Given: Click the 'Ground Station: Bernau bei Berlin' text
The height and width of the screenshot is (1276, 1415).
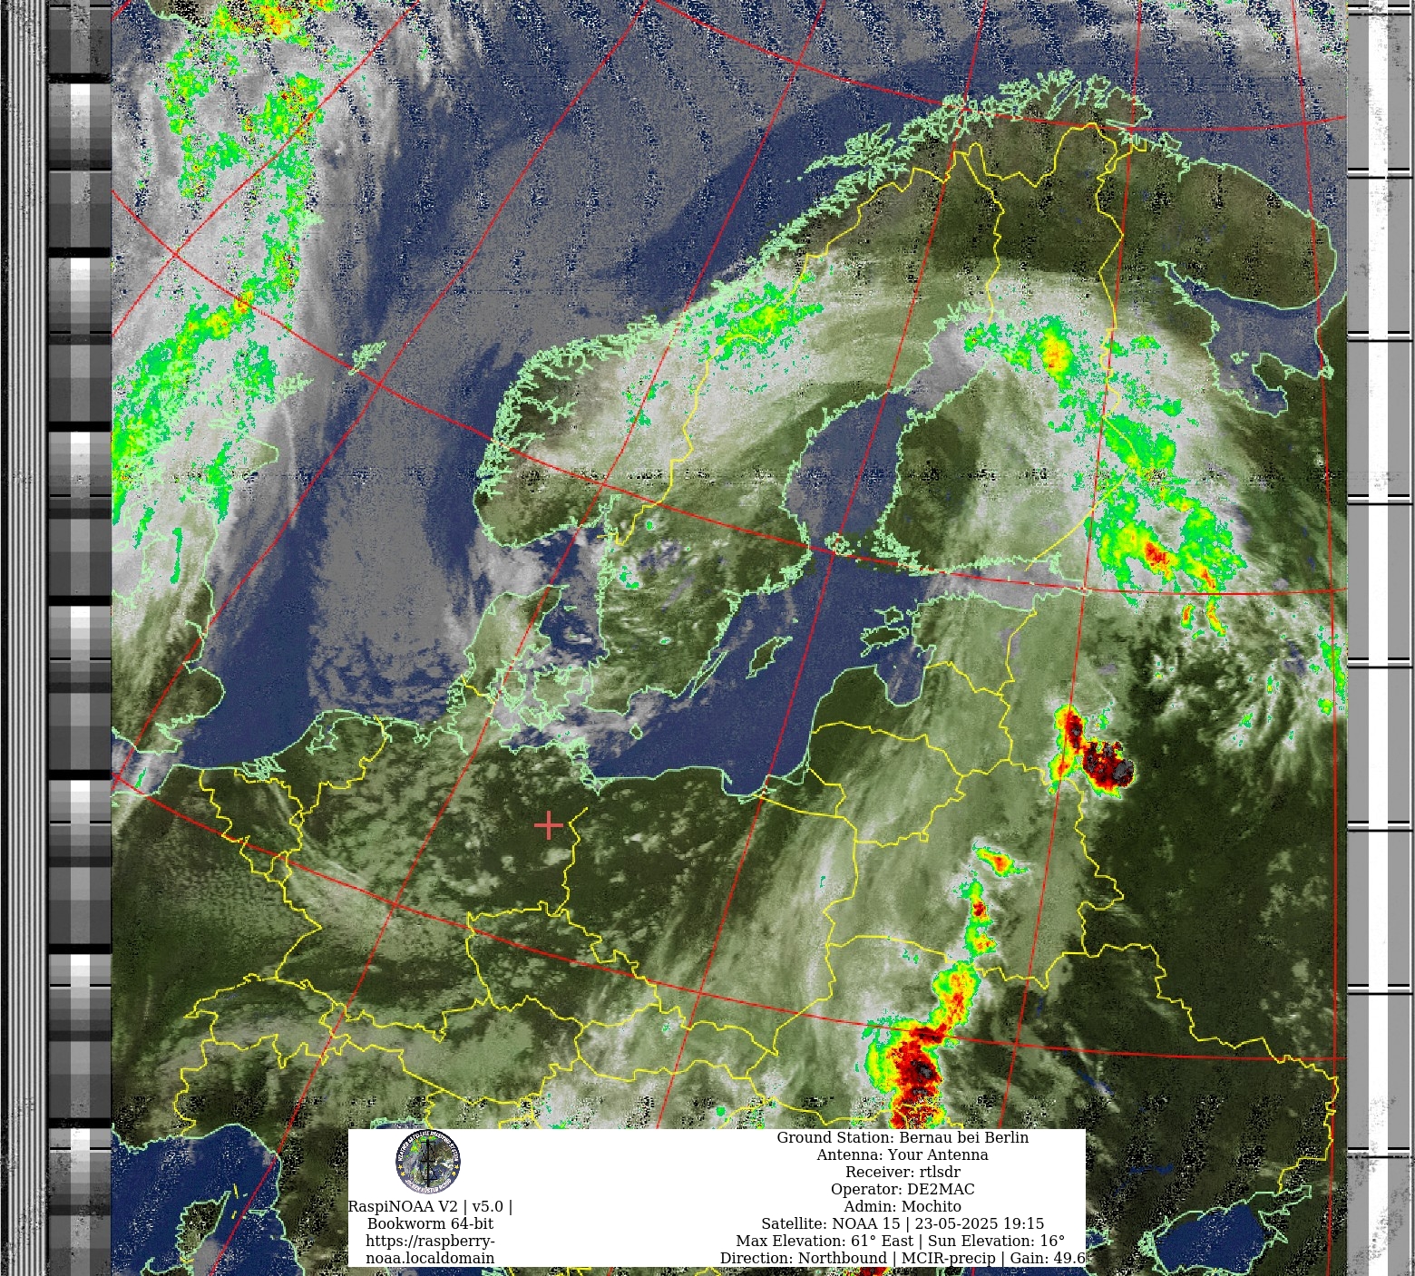Looking at the screenshot, I should click(x=903, y=1137).
